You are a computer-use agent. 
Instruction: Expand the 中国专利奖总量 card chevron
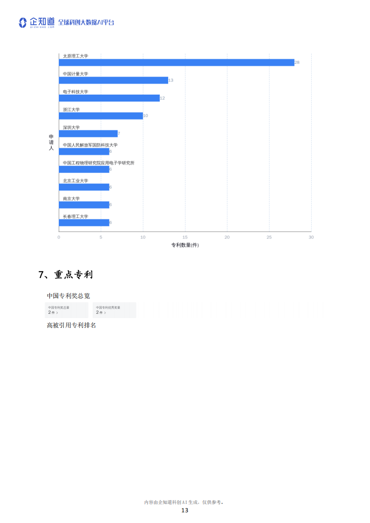[57, 313]
